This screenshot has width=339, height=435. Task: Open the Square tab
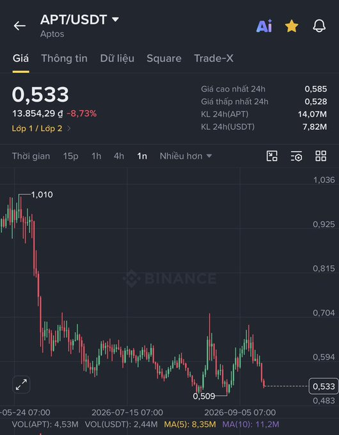pos(164,58)
